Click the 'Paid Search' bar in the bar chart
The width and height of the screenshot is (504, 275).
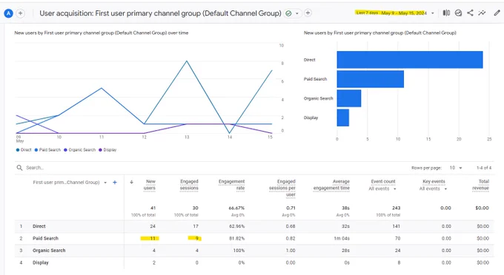tap(371, 79)
